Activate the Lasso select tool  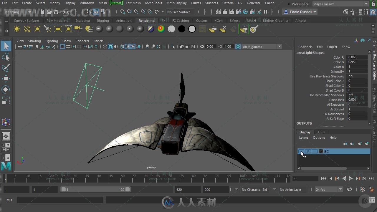[x=6, y=57]
